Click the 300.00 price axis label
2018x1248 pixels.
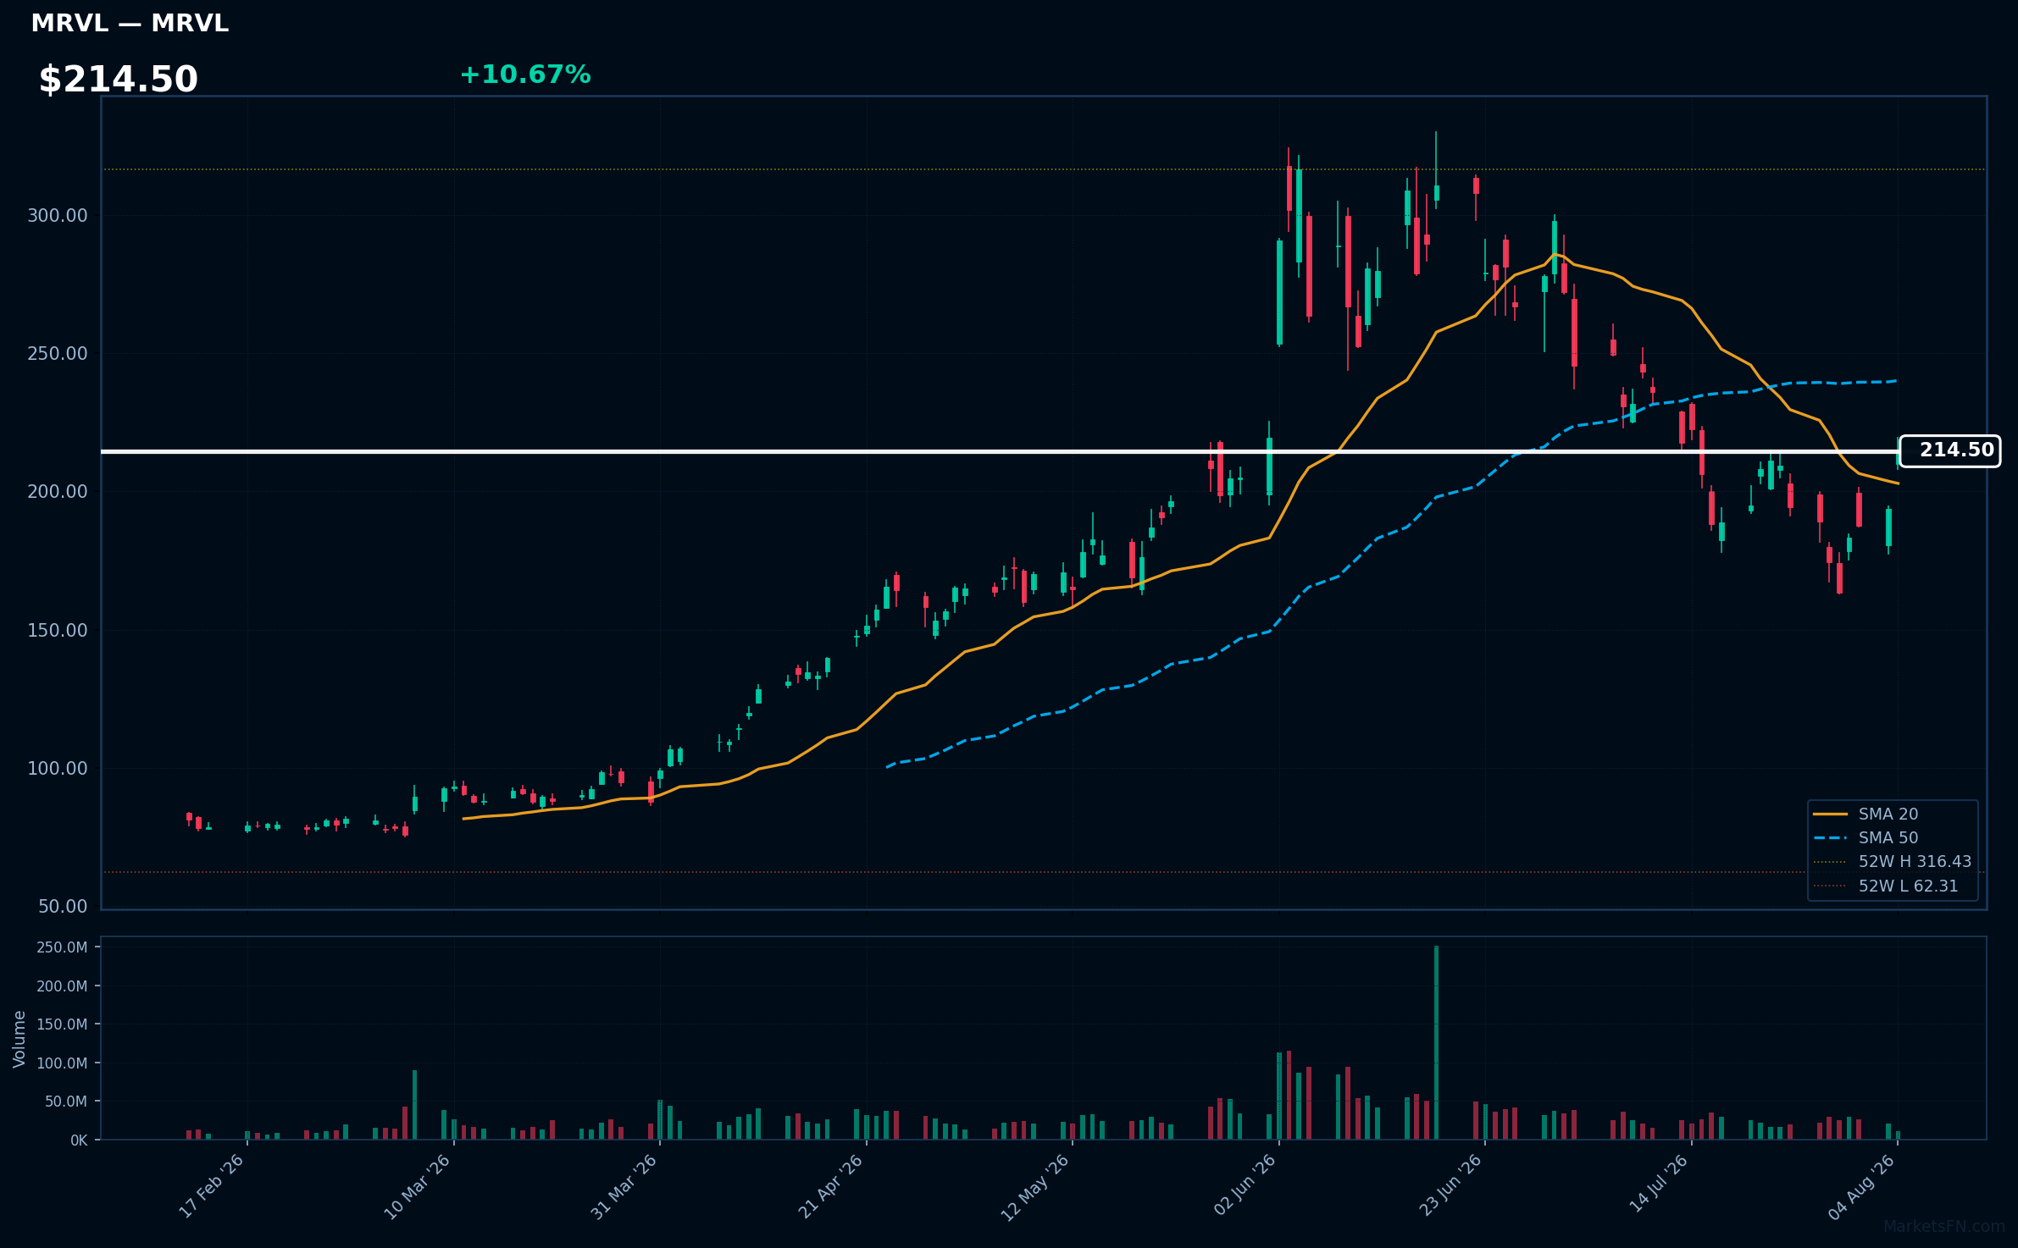[x=58, y=216]
